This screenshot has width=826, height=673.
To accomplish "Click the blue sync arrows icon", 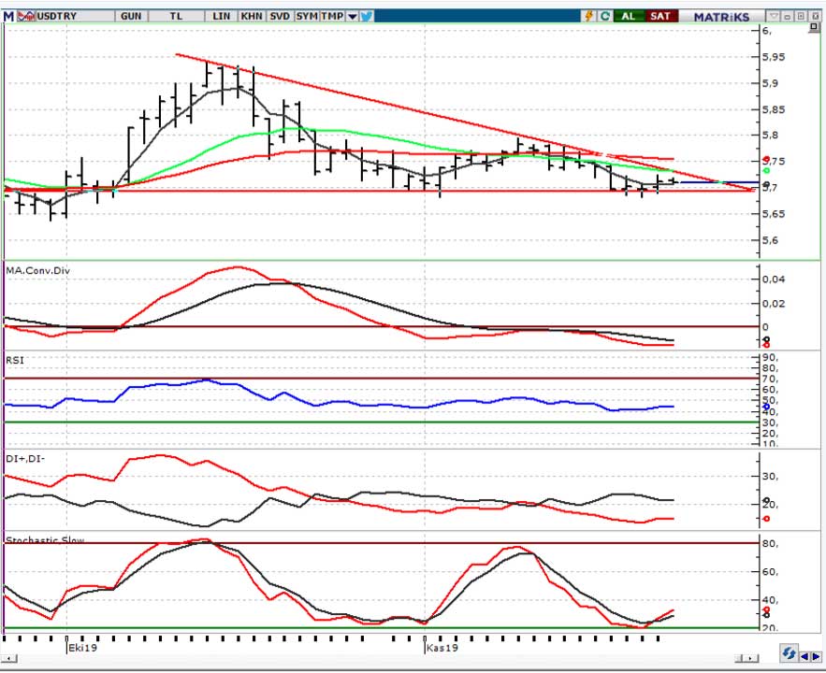I will pyautogui.click(x=789, y=653).
